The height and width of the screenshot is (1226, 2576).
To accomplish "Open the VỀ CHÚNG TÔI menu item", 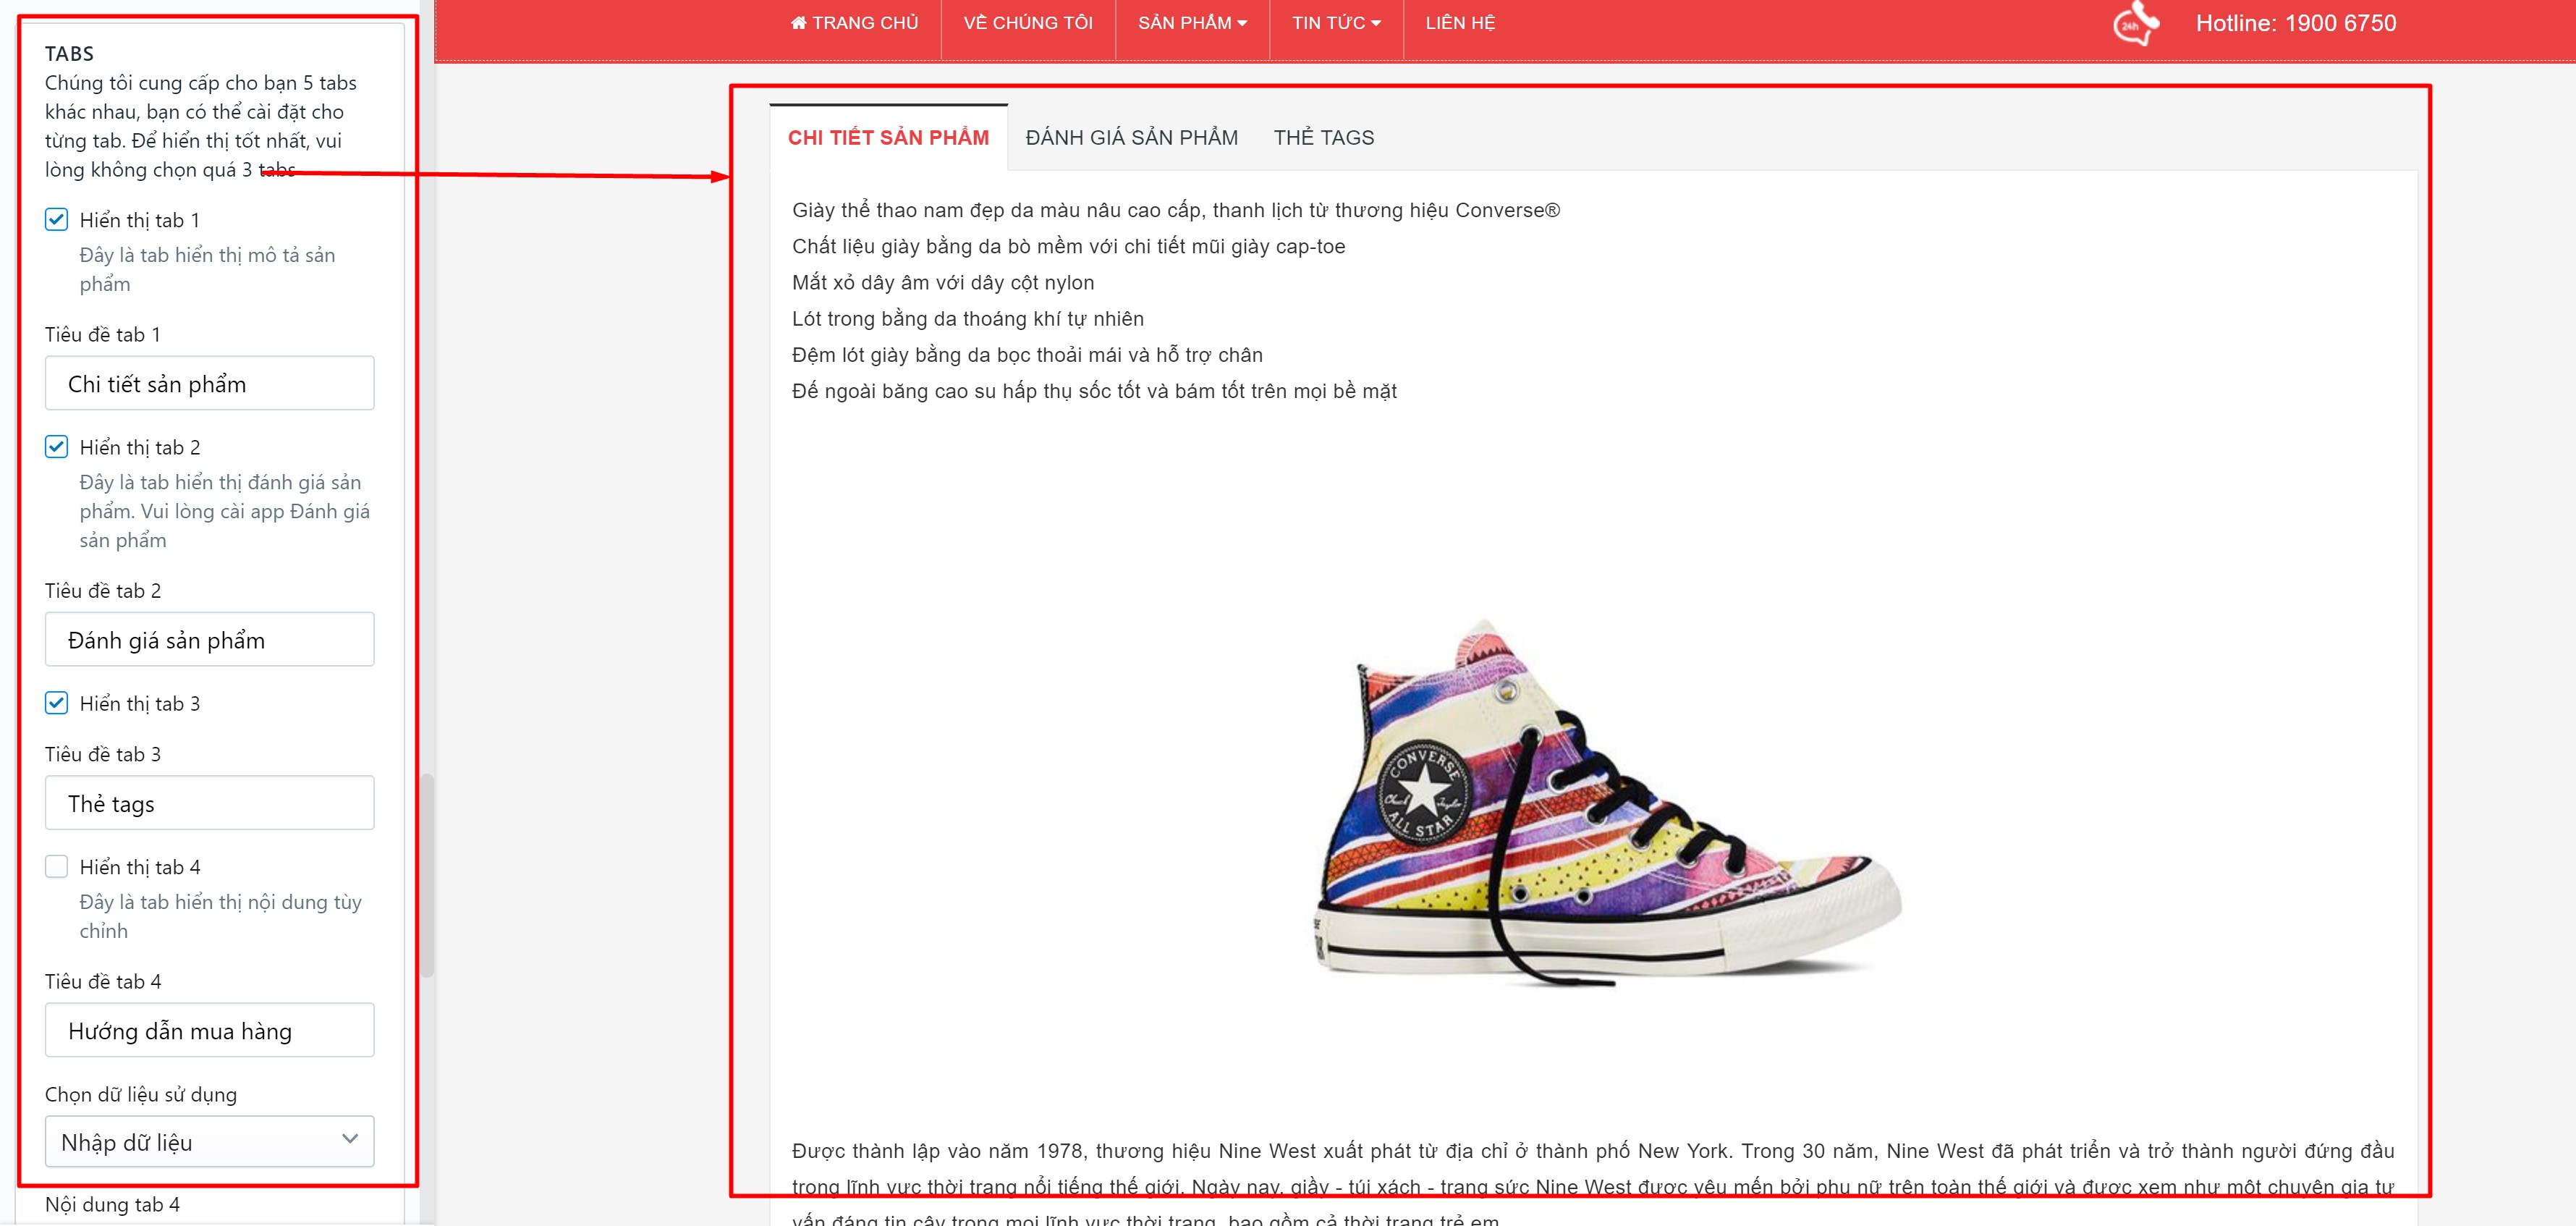I will coord(1028,23).
